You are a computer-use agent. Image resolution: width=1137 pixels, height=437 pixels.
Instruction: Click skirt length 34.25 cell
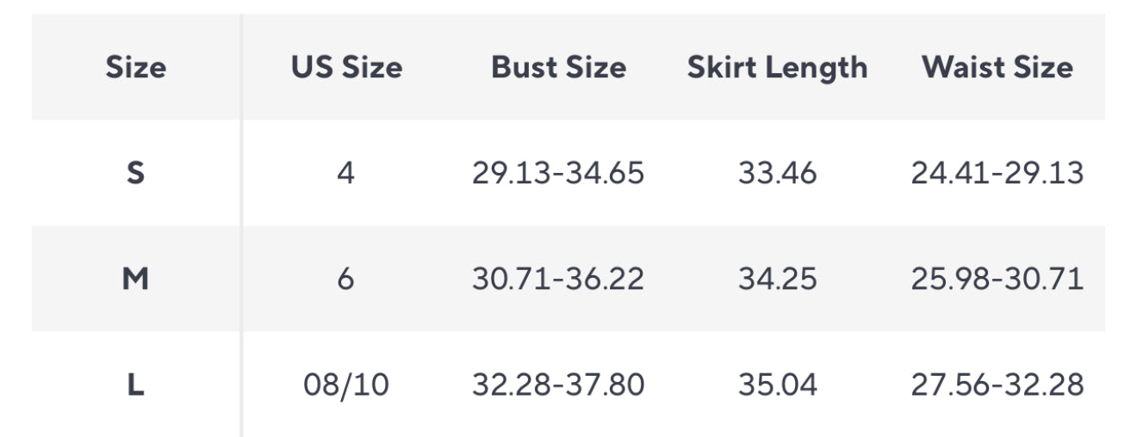777,279
